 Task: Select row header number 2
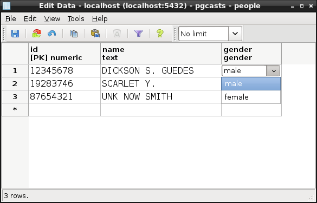[15, 83]
